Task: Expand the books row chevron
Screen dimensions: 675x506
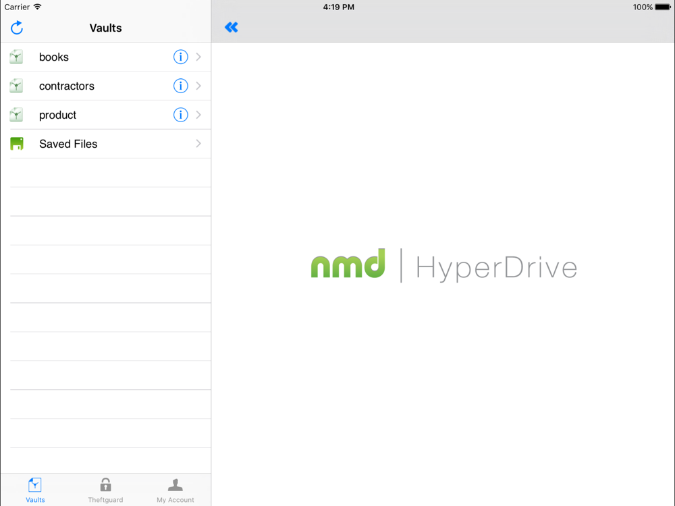Action: [x=198, y=57]
